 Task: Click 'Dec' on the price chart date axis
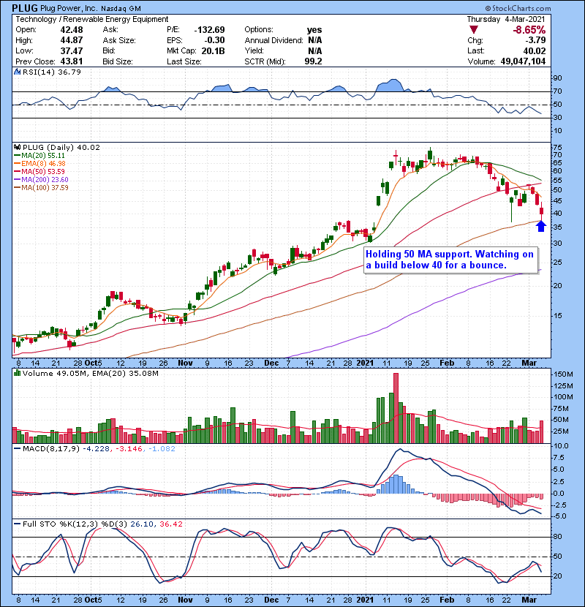tap(271, 363)
